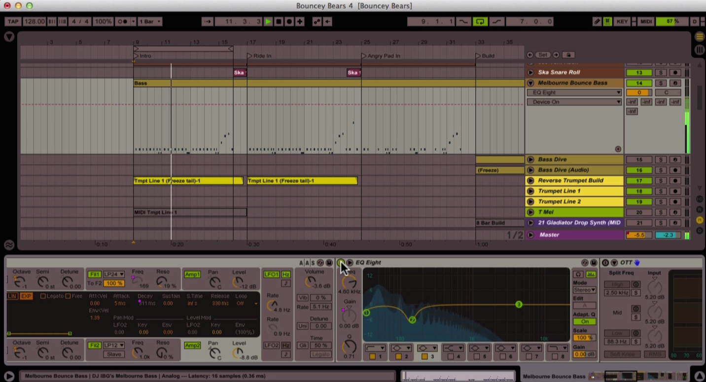Screen dimensions: 706x382
Task: Click the EQ Scale 100 % slider
Action: pos(585,338)
